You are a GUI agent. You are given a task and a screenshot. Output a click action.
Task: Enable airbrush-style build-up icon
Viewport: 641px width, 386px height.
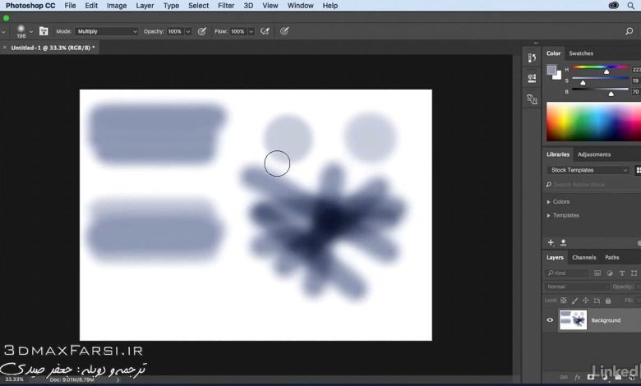pyautogui.click(x=265, y=31)
